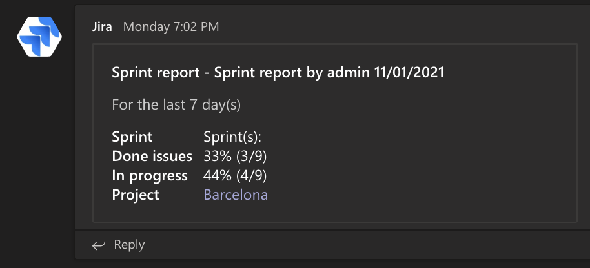The image size is (590, 268).
Task: Click the Jira sender name
Action: click(102, 27)
